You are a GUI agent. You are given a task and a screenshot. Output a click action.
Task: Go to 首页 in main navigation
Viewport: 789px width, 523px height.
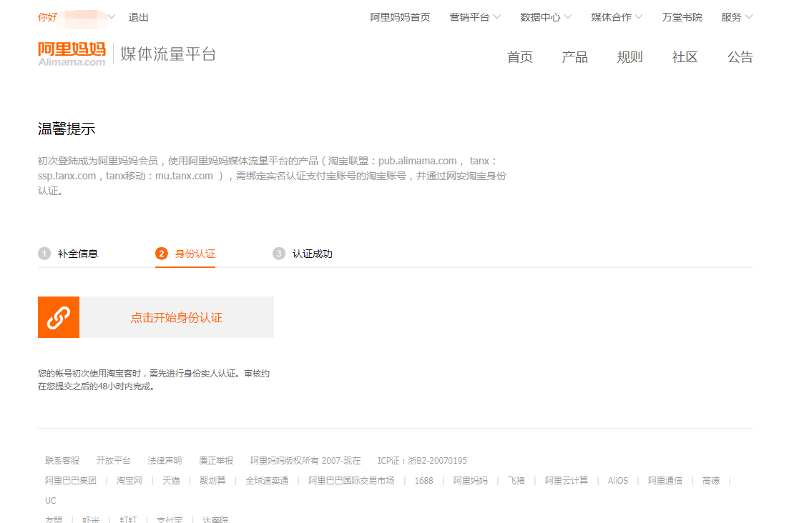coord(520,57)
